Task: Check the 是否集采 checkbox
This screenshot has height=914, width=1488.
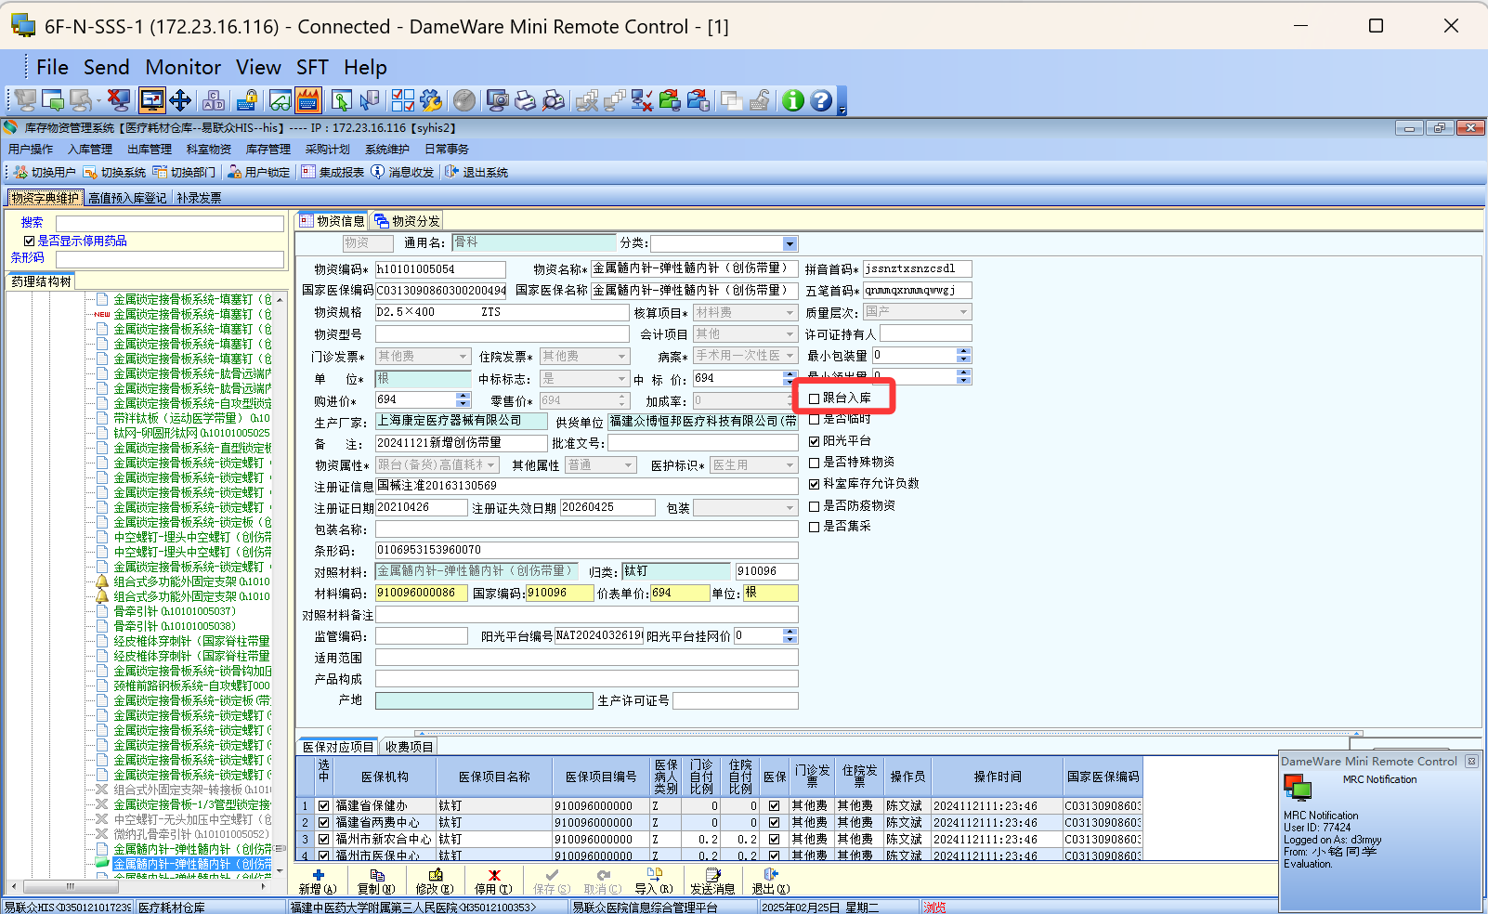Action: 815,527
